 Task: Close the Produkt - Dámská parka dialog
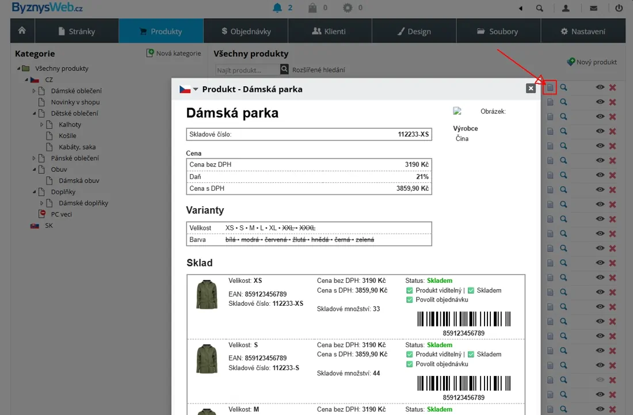[531, 89]
